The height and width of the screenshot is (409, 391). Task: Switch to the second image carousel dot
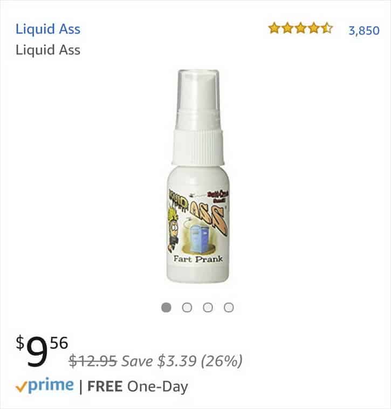pos(187,307)
